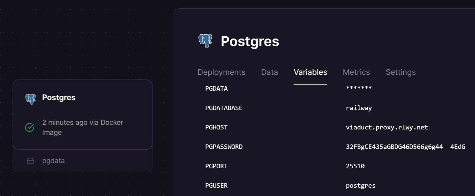This screenshot has height=196, width=475.
Task: Click the Postgres elephant icon in panel header
Action: click(205, 41)
